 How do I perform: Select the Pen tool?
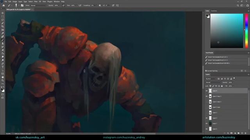[3, 63]
